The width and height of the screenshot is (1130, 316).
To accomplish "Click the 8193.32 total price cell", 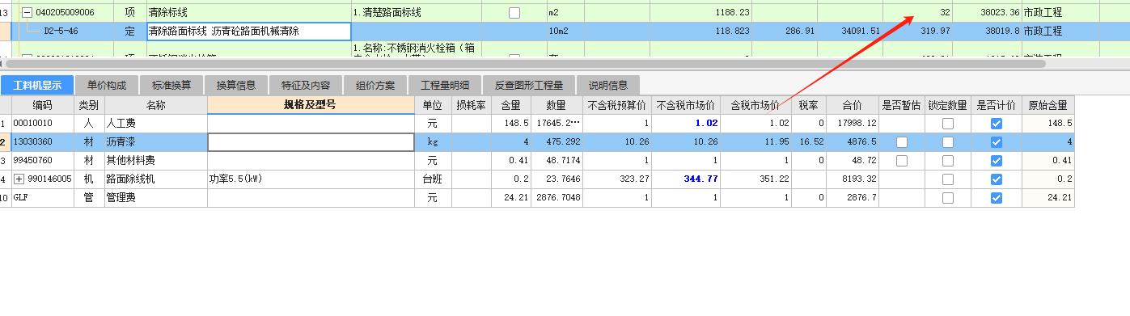I will 853,179.
